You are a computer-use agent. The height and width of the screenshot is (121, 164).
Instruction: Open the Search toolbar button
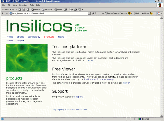(x=35, y=10)
